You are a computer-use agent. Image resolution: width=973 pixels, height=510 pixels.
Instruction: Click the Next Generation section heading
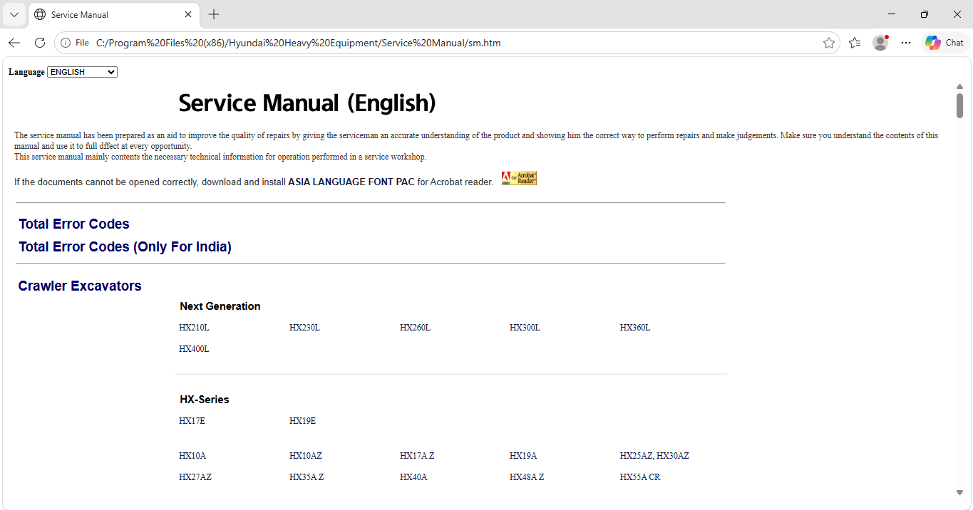[220, 306]
